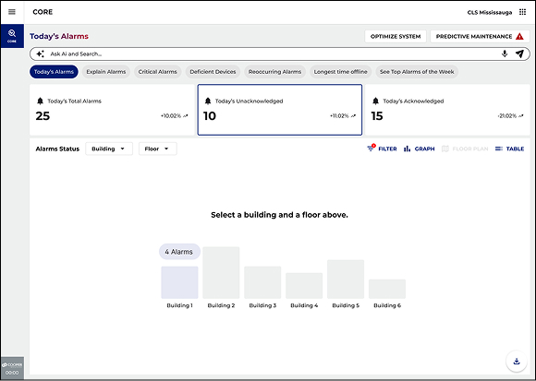
Task: Click the bar chart Graph icon
Action: click(407, 149)
